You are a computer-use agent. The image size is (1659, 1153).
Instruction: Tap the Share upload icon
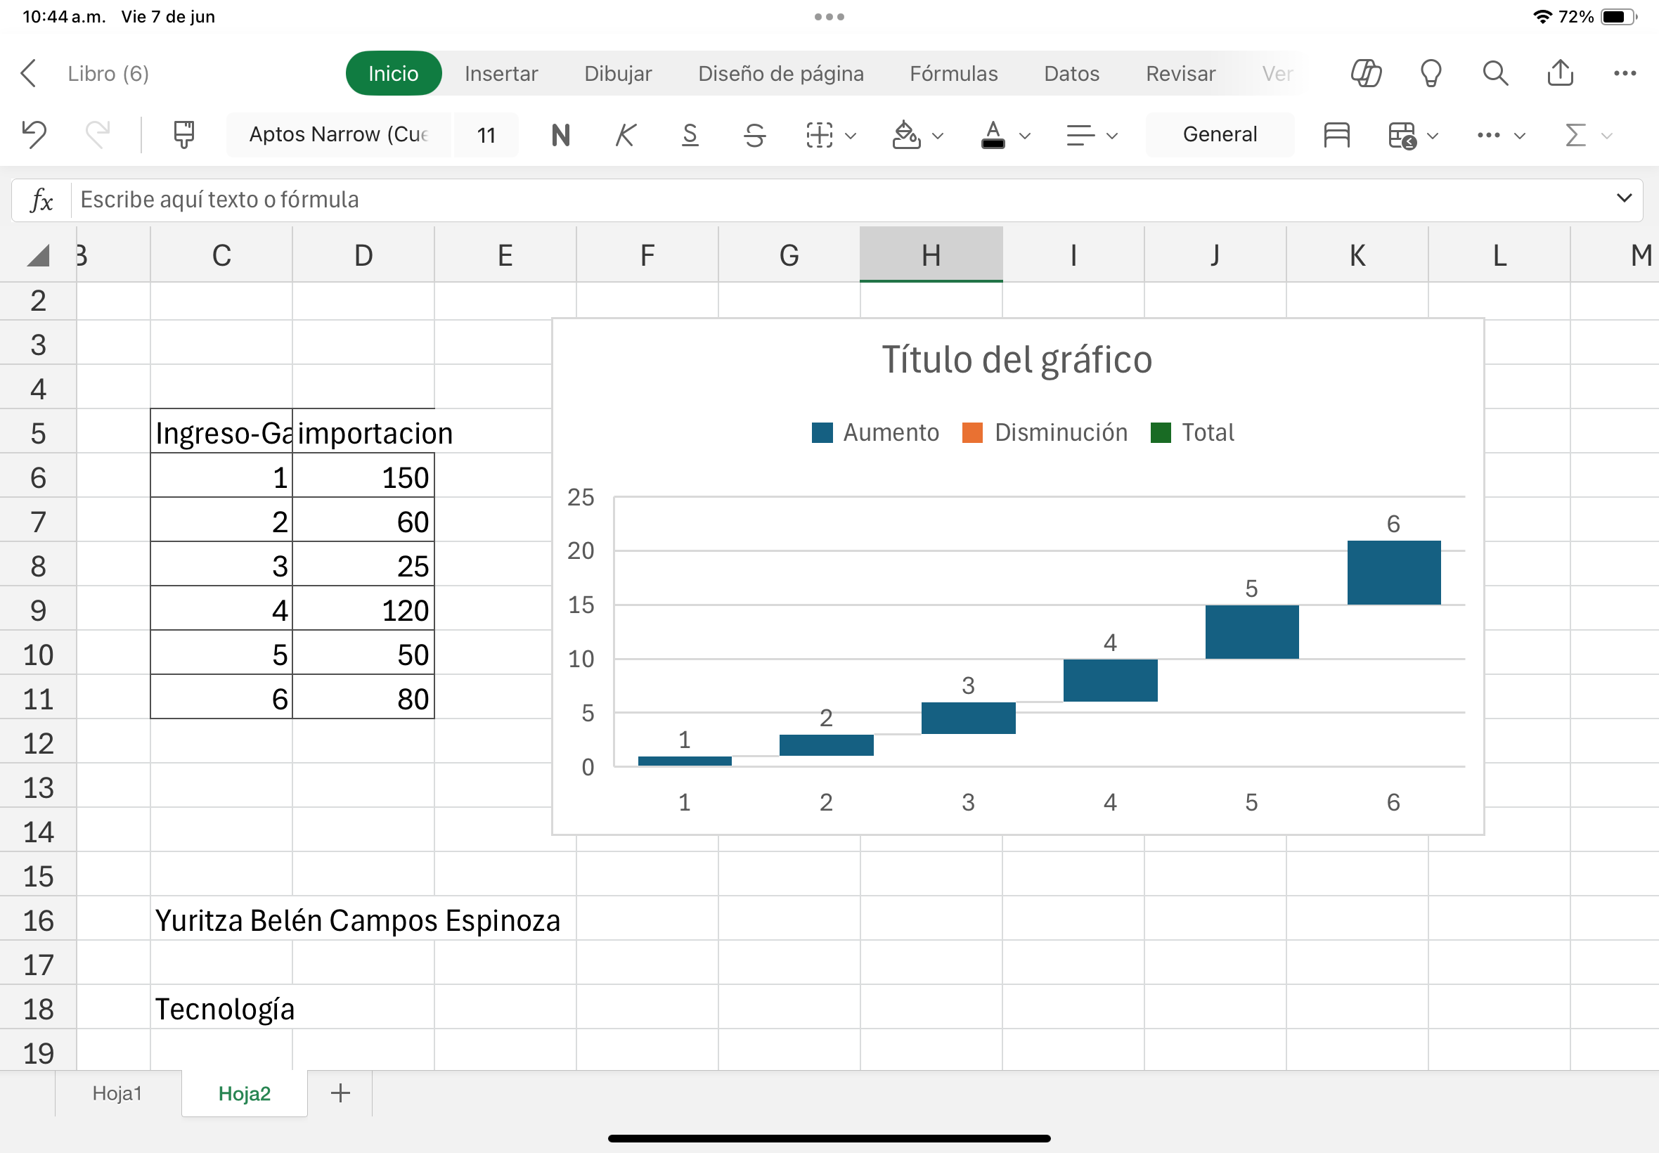click(1560, 73)
